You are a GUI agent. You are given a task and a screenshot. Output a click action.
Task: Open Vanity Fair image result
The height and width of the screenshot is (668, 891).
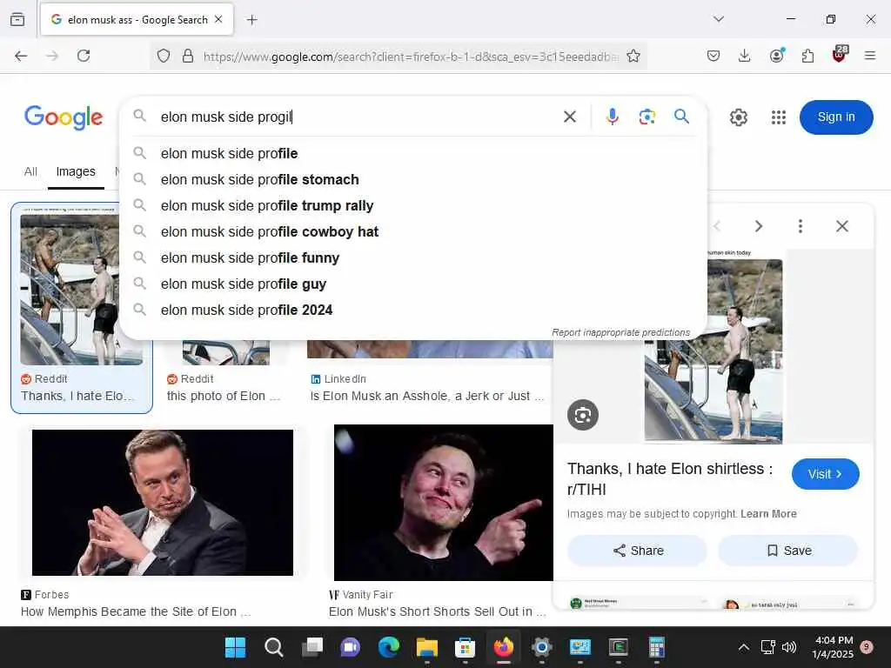coord(443,502)
